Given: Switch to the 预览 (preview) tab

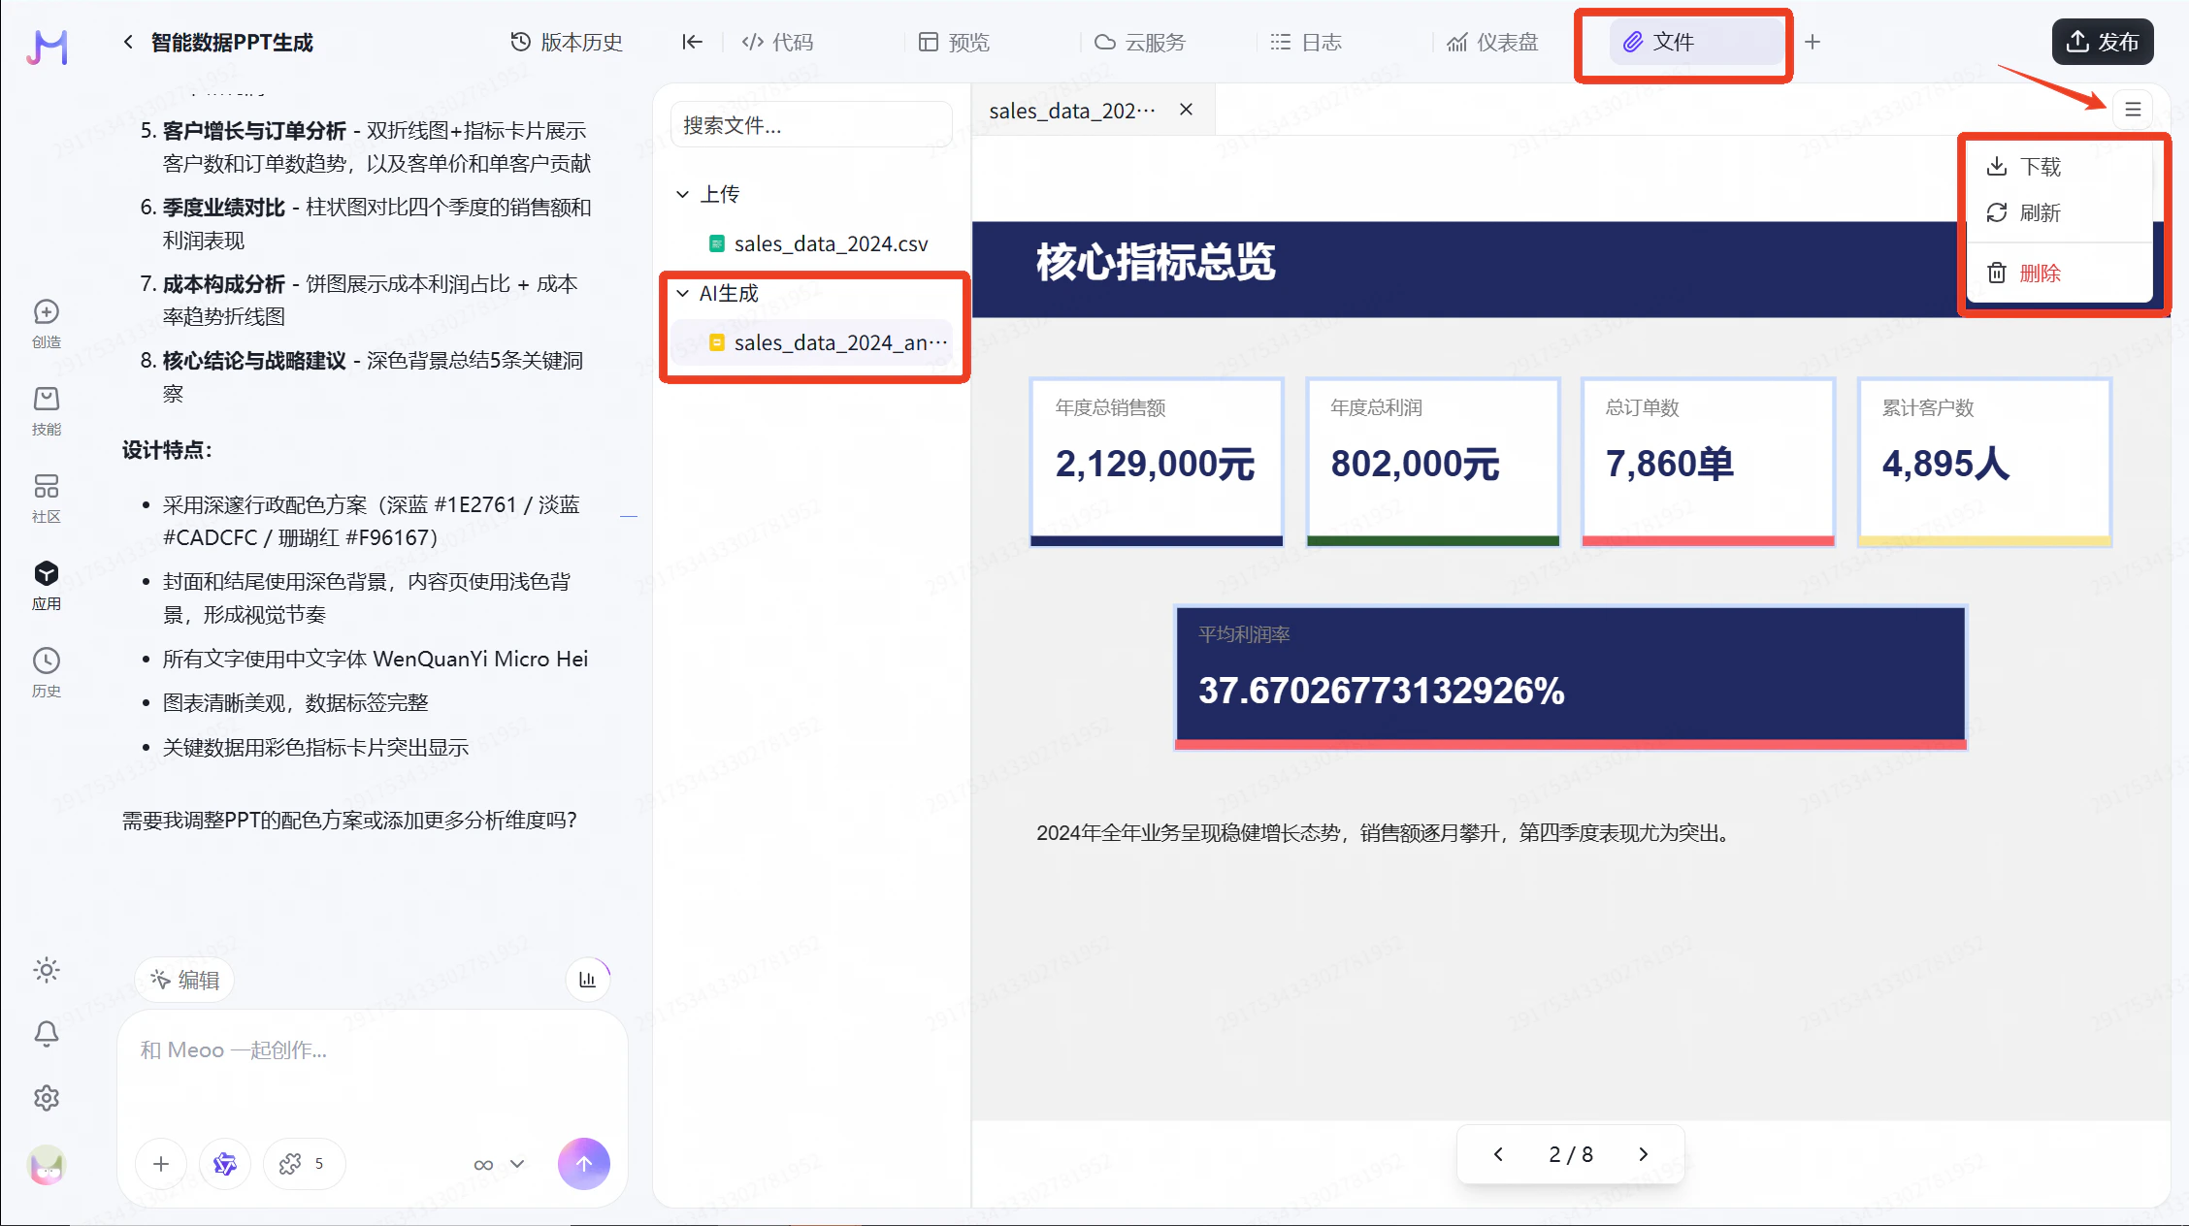Looking at the screenshot, I should click(x=955, y=42).
